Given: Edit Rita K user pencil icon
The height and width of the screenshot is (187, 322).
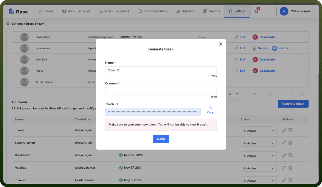Looking at the screenshot, I should pyautogui.click(x=236, y=71).
